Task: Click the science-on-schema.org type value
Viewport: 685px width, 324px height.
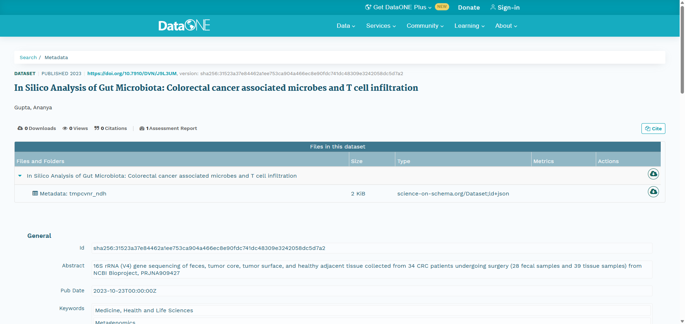Action: 453,193
